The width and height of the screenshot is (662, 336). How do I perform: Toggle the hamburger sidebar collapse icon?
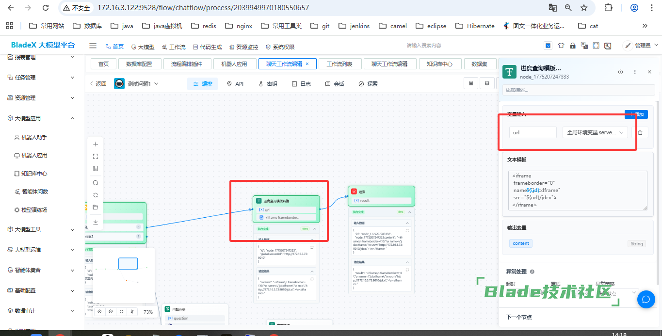[x=93, y=46]
